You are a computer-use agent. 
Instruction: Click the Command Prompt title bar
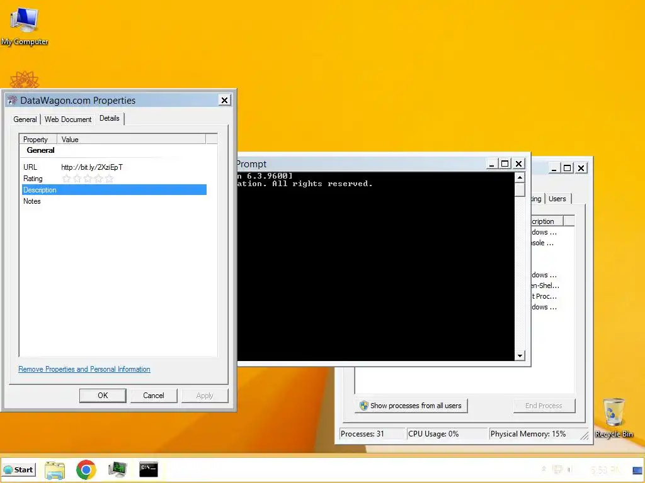tap(361, 164)
